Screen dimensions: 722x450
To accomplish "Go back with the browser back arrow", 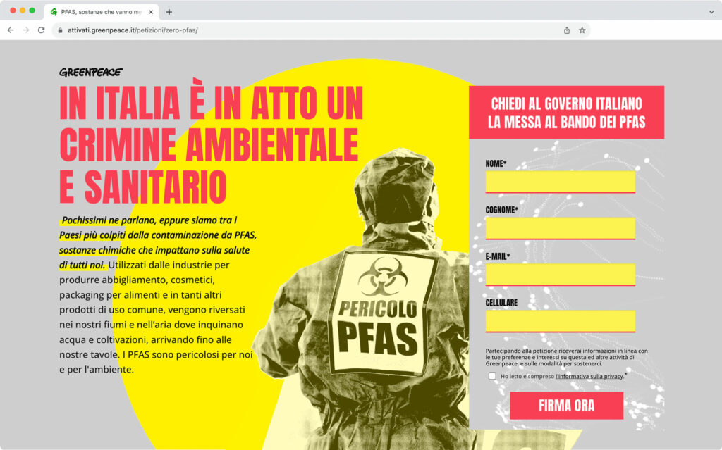I will [x=11, y=30].
